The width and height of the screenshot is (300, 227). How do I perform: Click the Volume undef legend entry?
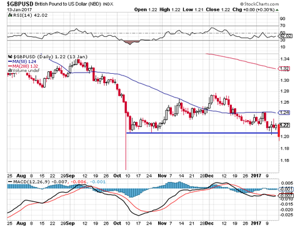[x=23, y=71]
